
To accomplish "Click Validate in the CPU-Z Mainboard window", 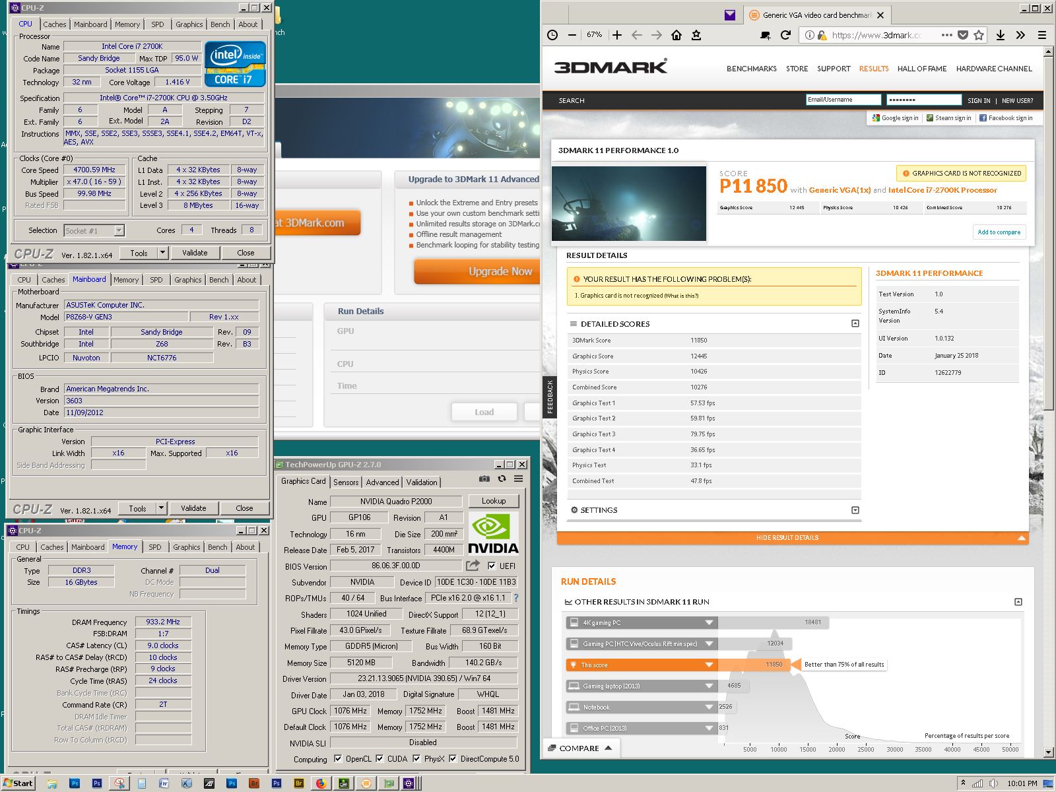I will pos(193,508).
